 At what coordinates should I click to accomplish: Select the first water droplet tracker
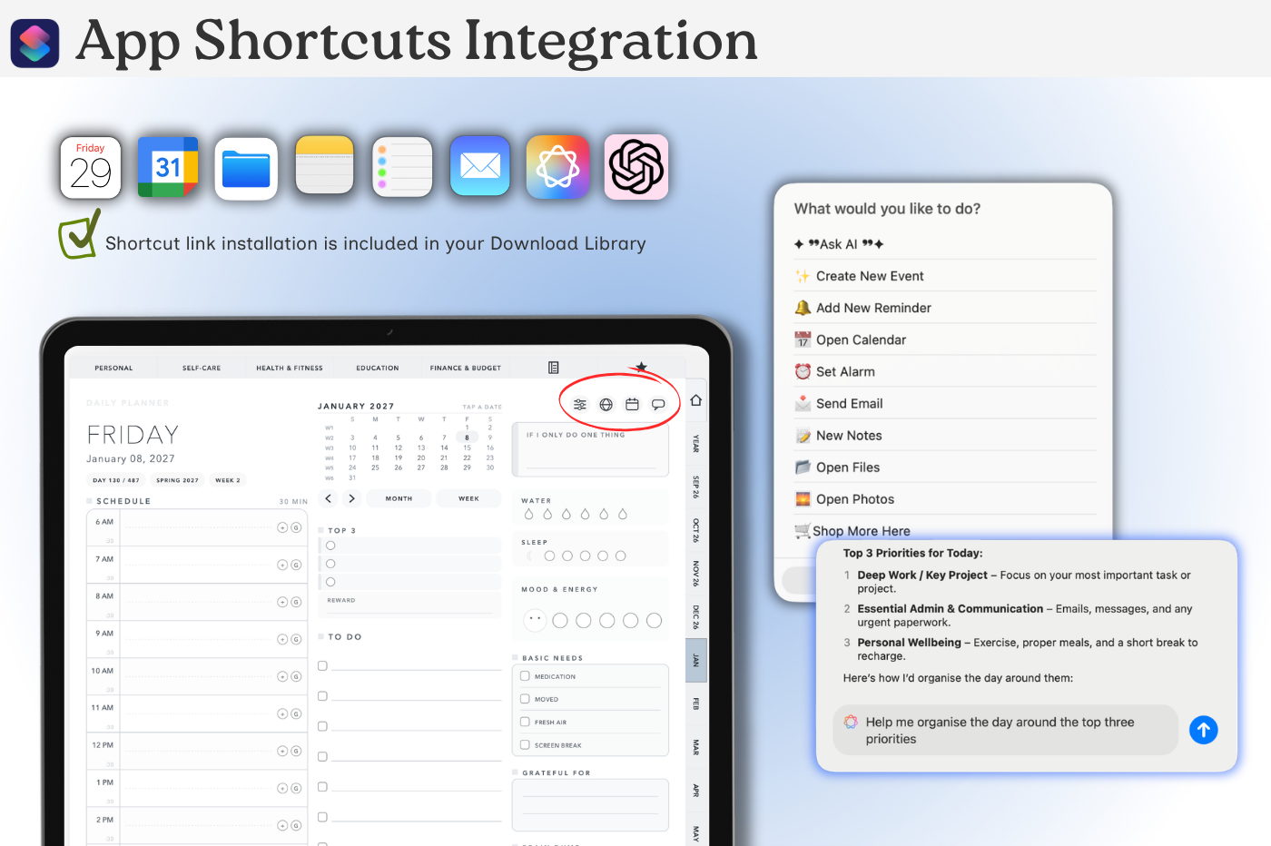pos(529,514)
